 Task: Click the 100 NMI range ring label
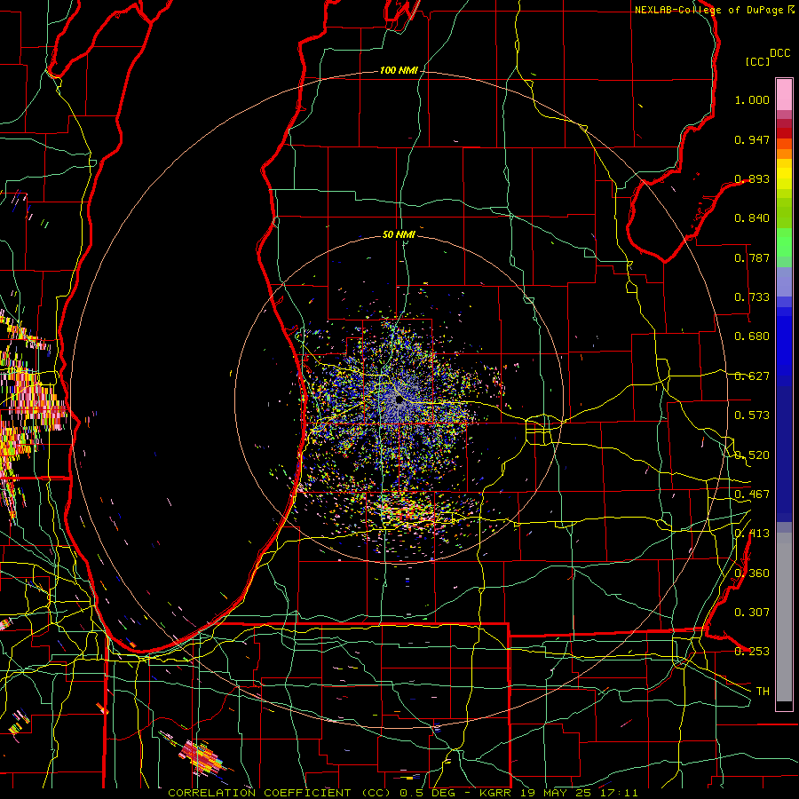pos(399,70)
